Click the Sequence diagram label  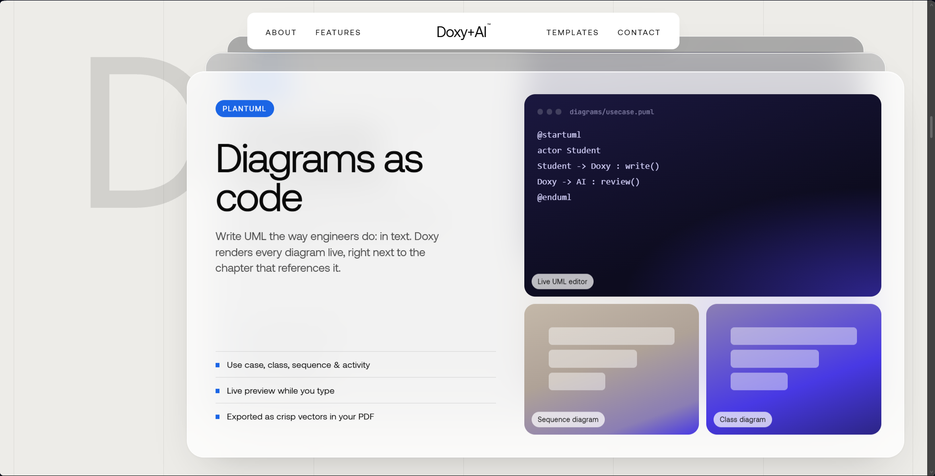(x=568, y=419)
